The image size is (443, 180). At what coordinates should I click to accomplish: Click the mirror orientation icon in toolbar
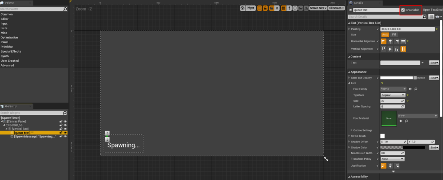tap(306, 8)
